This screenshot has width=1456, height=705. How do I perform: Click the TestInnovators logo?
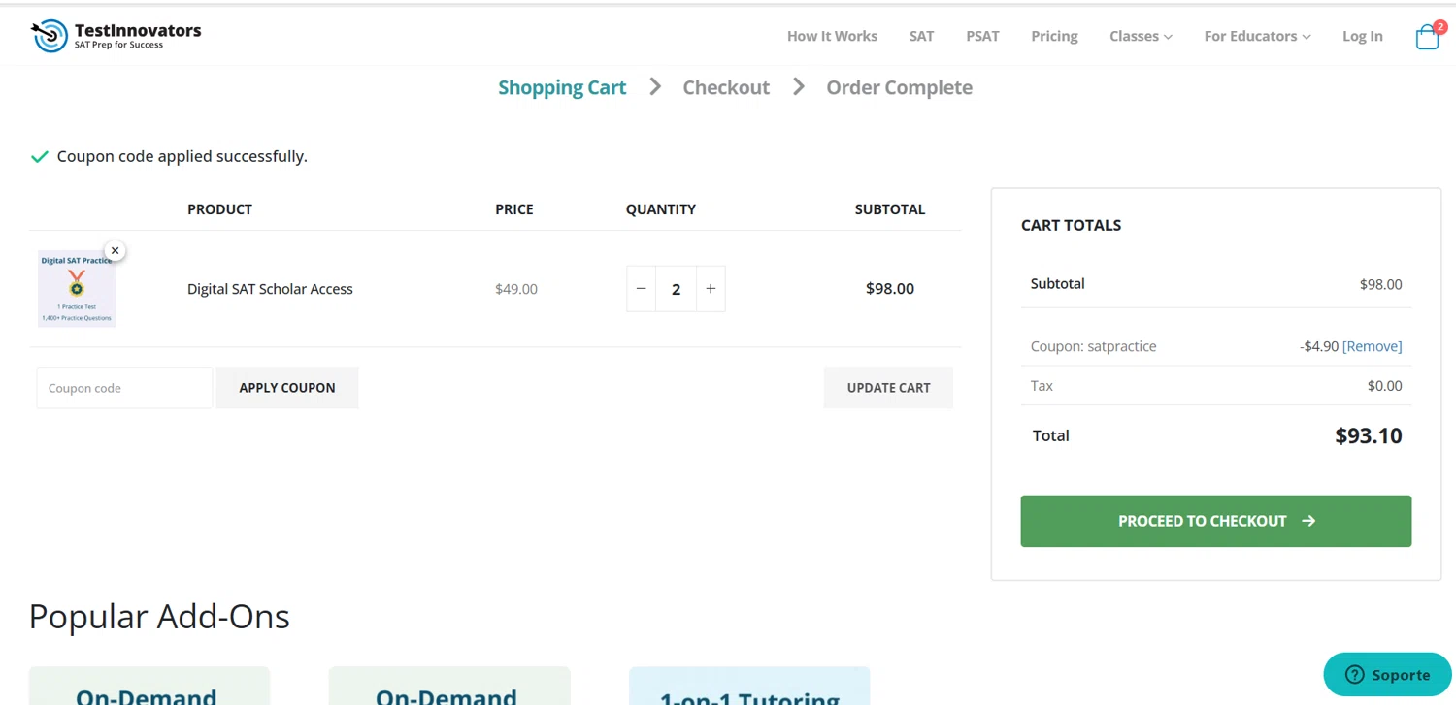tap(116, 36)
